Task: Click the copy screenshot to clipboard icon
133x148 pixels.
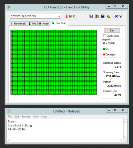Action: click(97, 16)
